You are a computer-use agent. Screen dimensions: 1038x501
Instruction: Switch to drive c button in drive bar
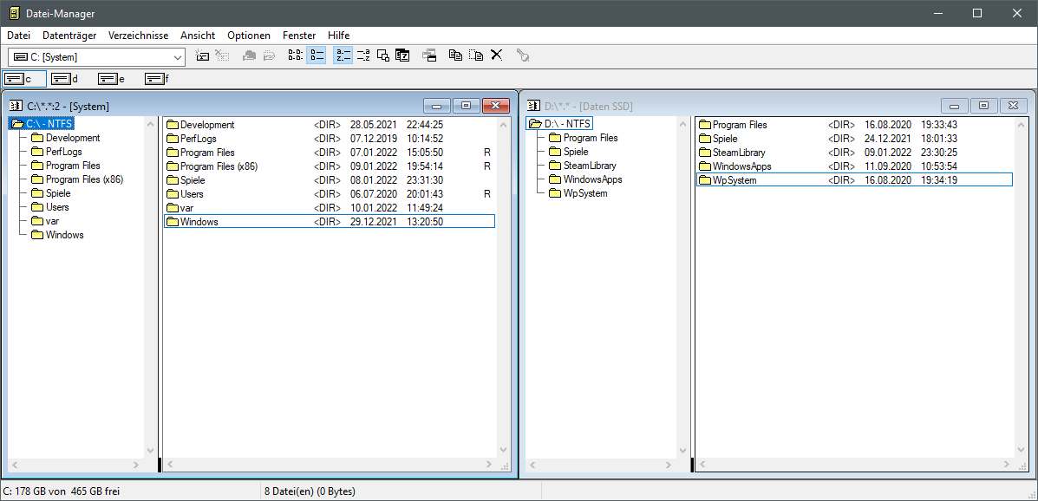coord(24,79)
